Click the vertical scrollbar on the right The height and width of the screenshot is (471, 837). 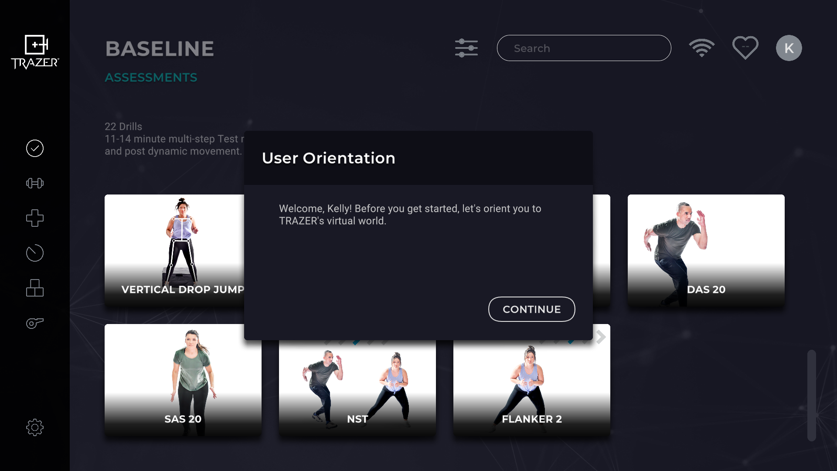pos(811,395)
